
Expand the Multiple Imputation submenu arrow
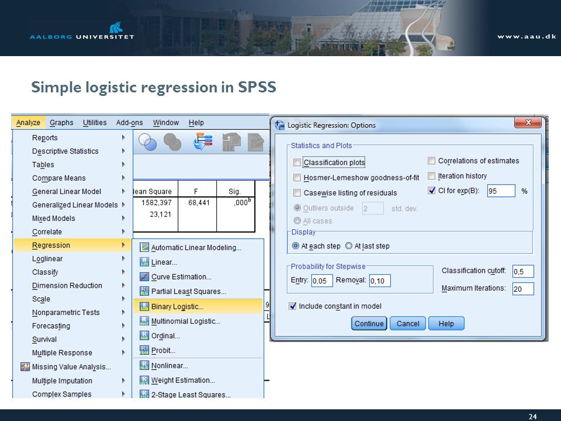123,381
